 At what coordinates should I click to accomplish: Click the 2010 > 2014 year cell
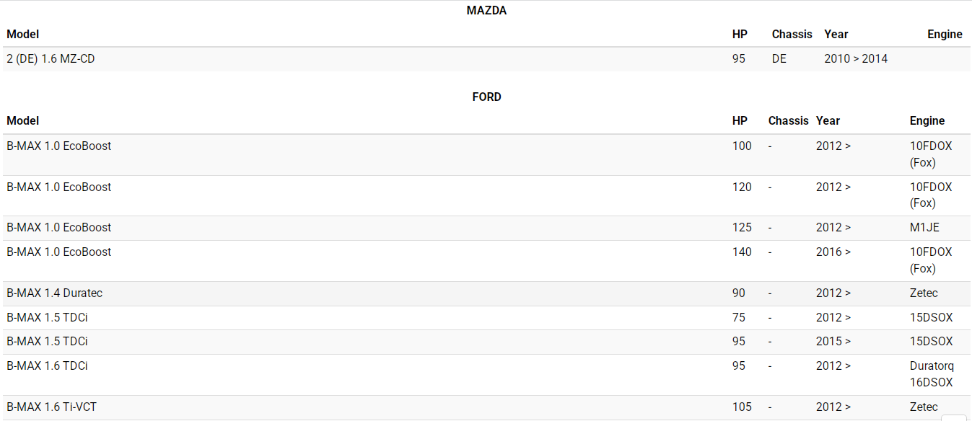click(856, 59)
